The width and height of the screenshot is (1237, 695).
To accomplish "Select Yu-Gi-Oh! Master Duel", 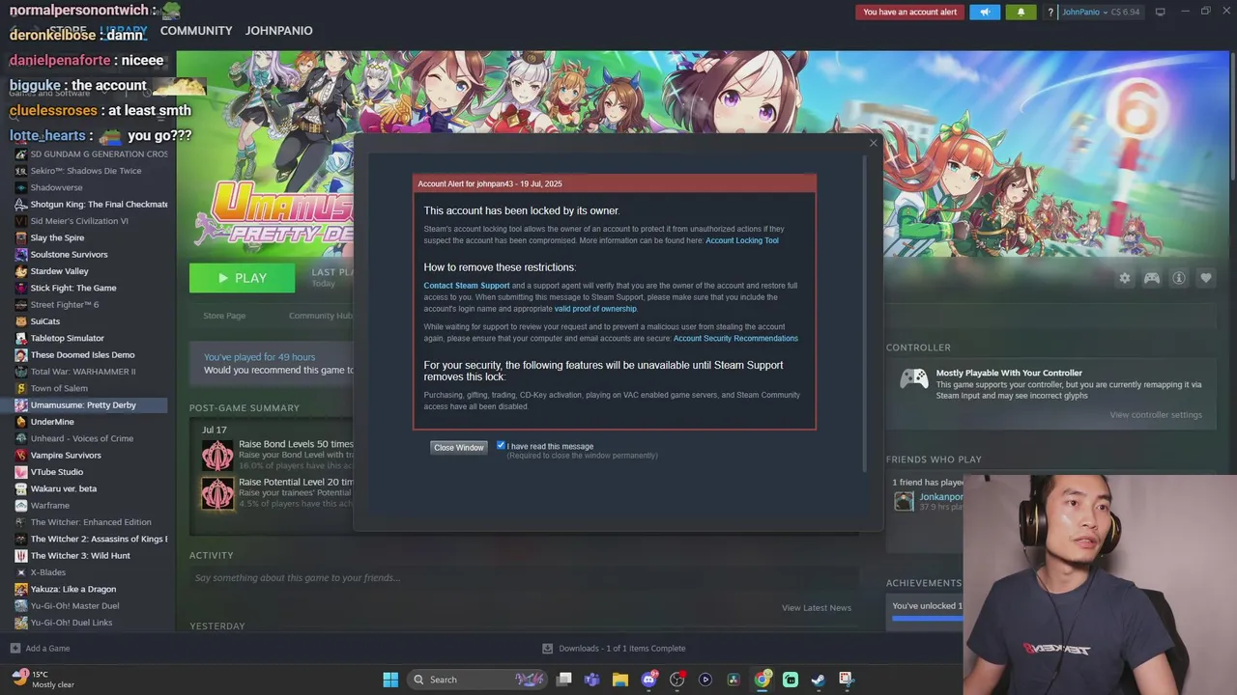I will coord(74,606).
